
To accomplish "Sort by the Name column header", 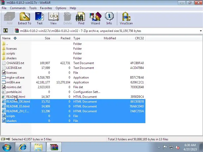I will tap(16, 38).
